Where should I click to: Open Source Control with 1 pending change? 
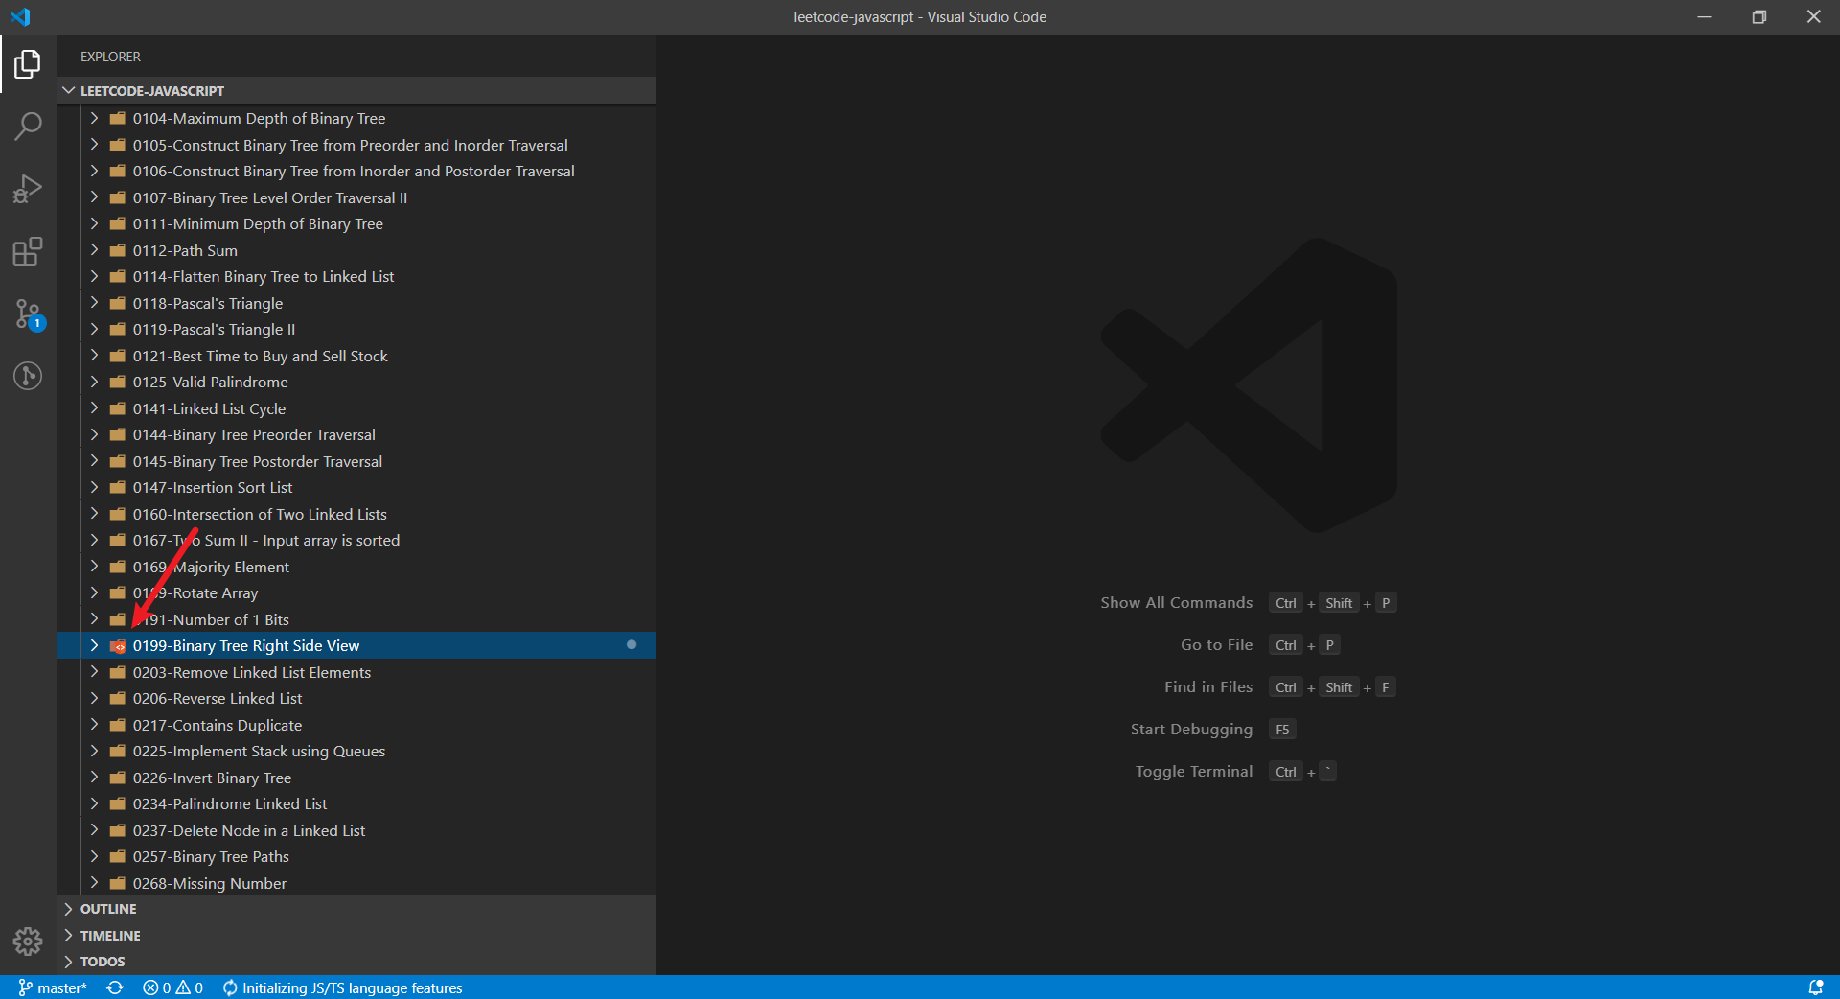[28, 314]
